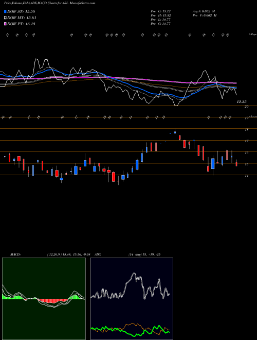
Task: Click the 20 price axis label
Action: pos(246,107)
